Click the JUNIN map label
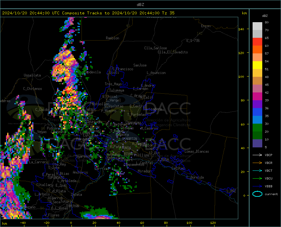 point(126,148)
